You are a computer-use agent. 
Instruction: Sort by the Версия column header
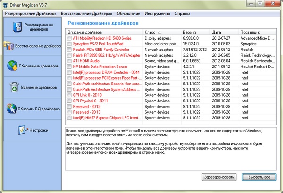click(195, 32)
